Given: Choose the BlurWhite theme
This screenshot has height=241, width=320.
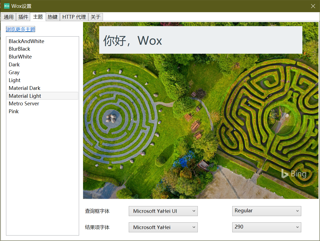Looking at the screenshot, I should pos(43,57).
